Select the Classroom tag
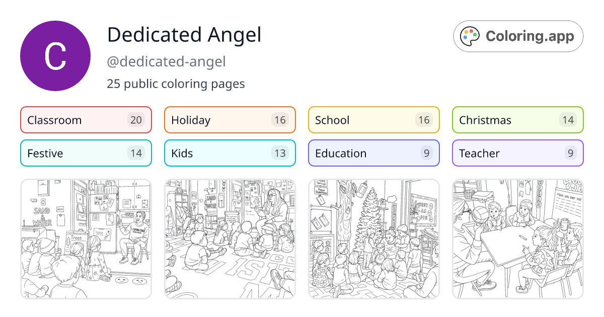Viewport: 604px width, 317px height. (86, 120)
